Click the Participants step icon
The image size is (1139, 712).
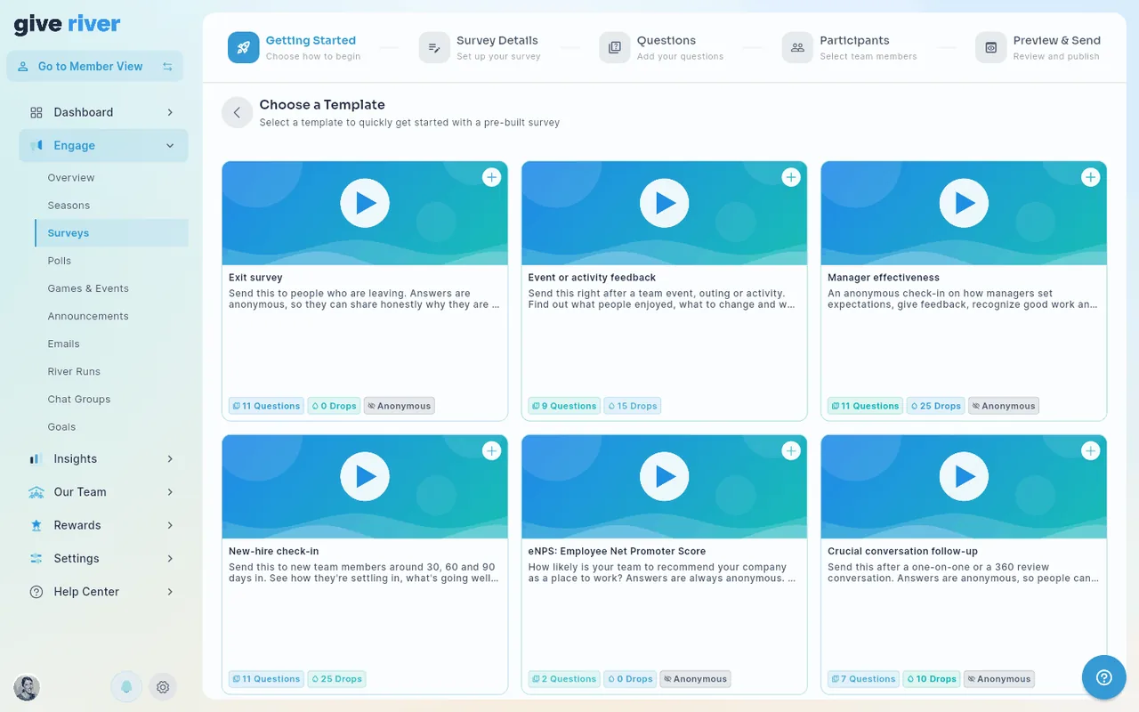797,48
